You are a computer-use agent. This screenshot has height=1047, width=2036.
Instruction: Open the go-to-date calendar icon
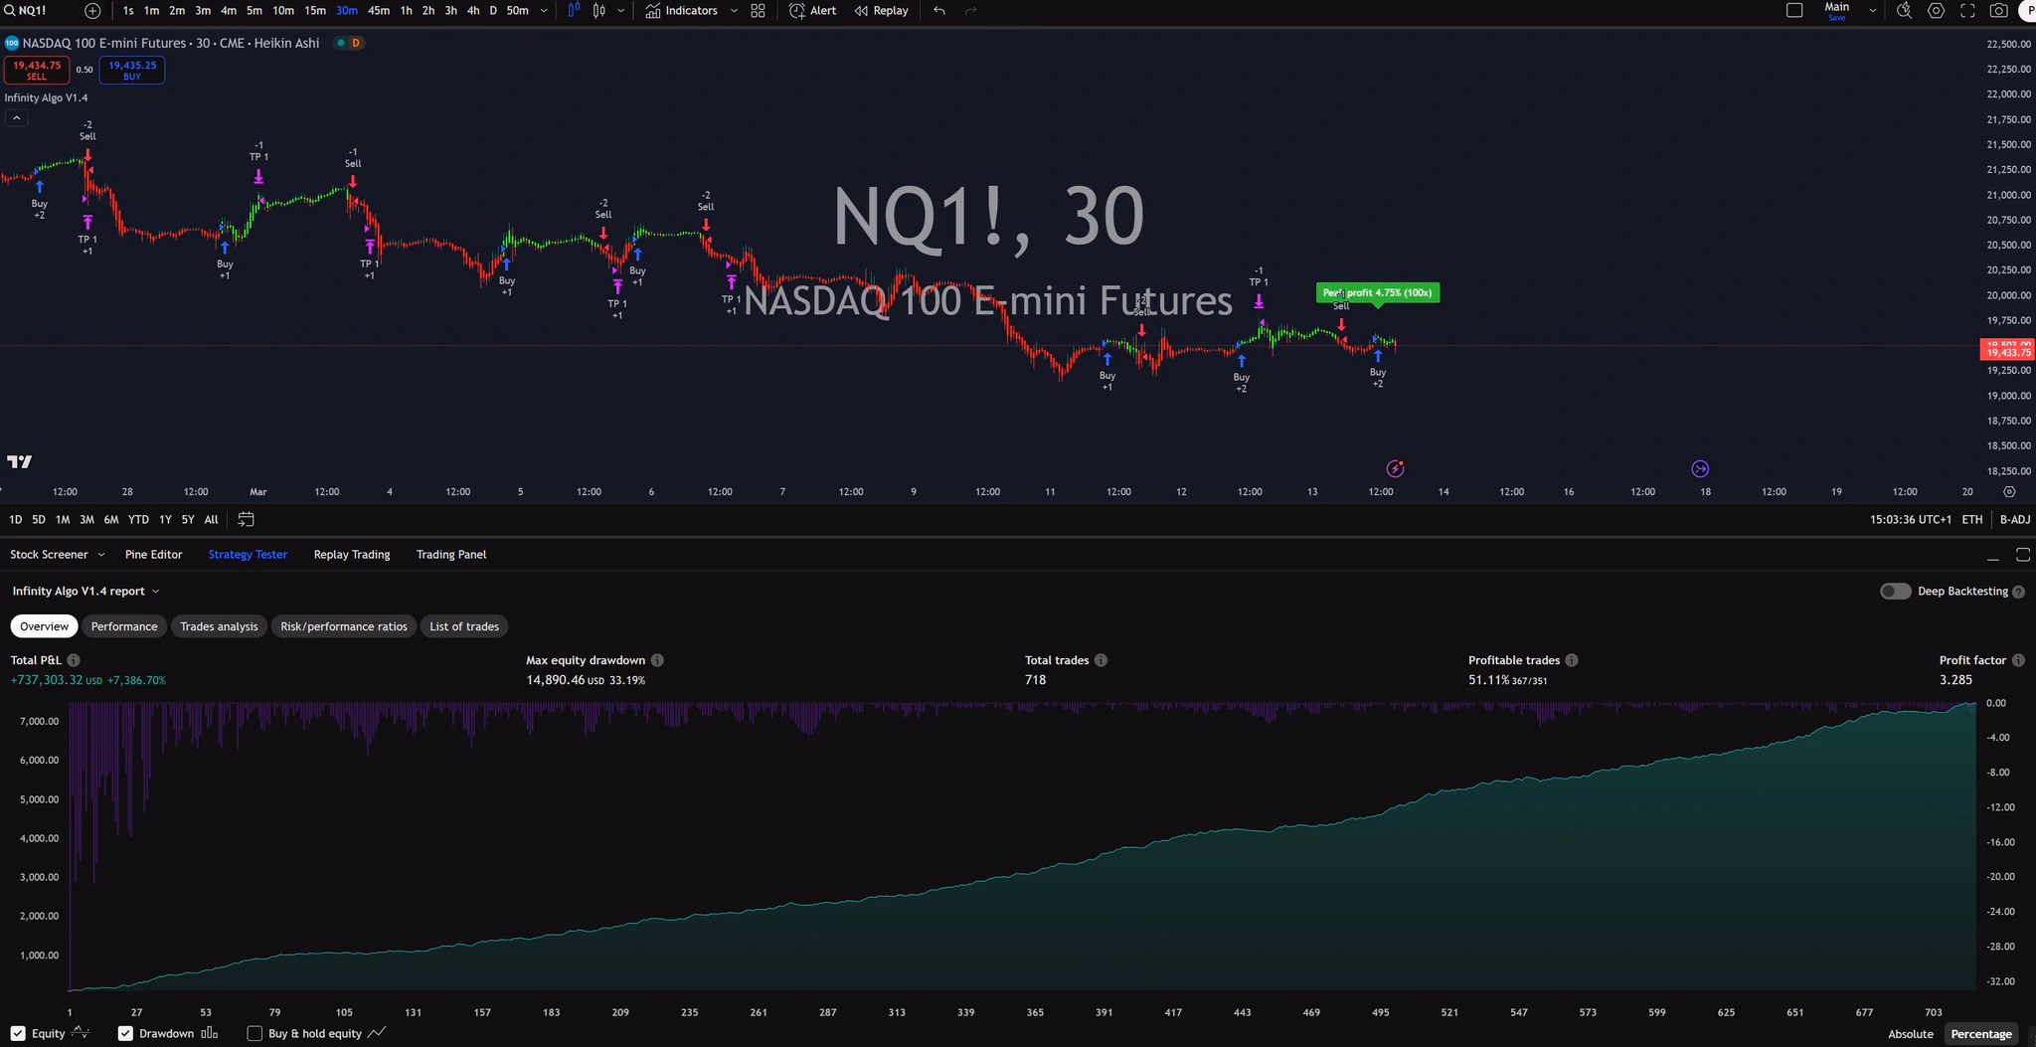[x=247, y=519]
